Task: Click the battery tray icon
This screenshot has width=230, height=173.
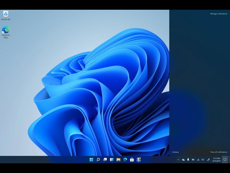Action: coord(193,160)
